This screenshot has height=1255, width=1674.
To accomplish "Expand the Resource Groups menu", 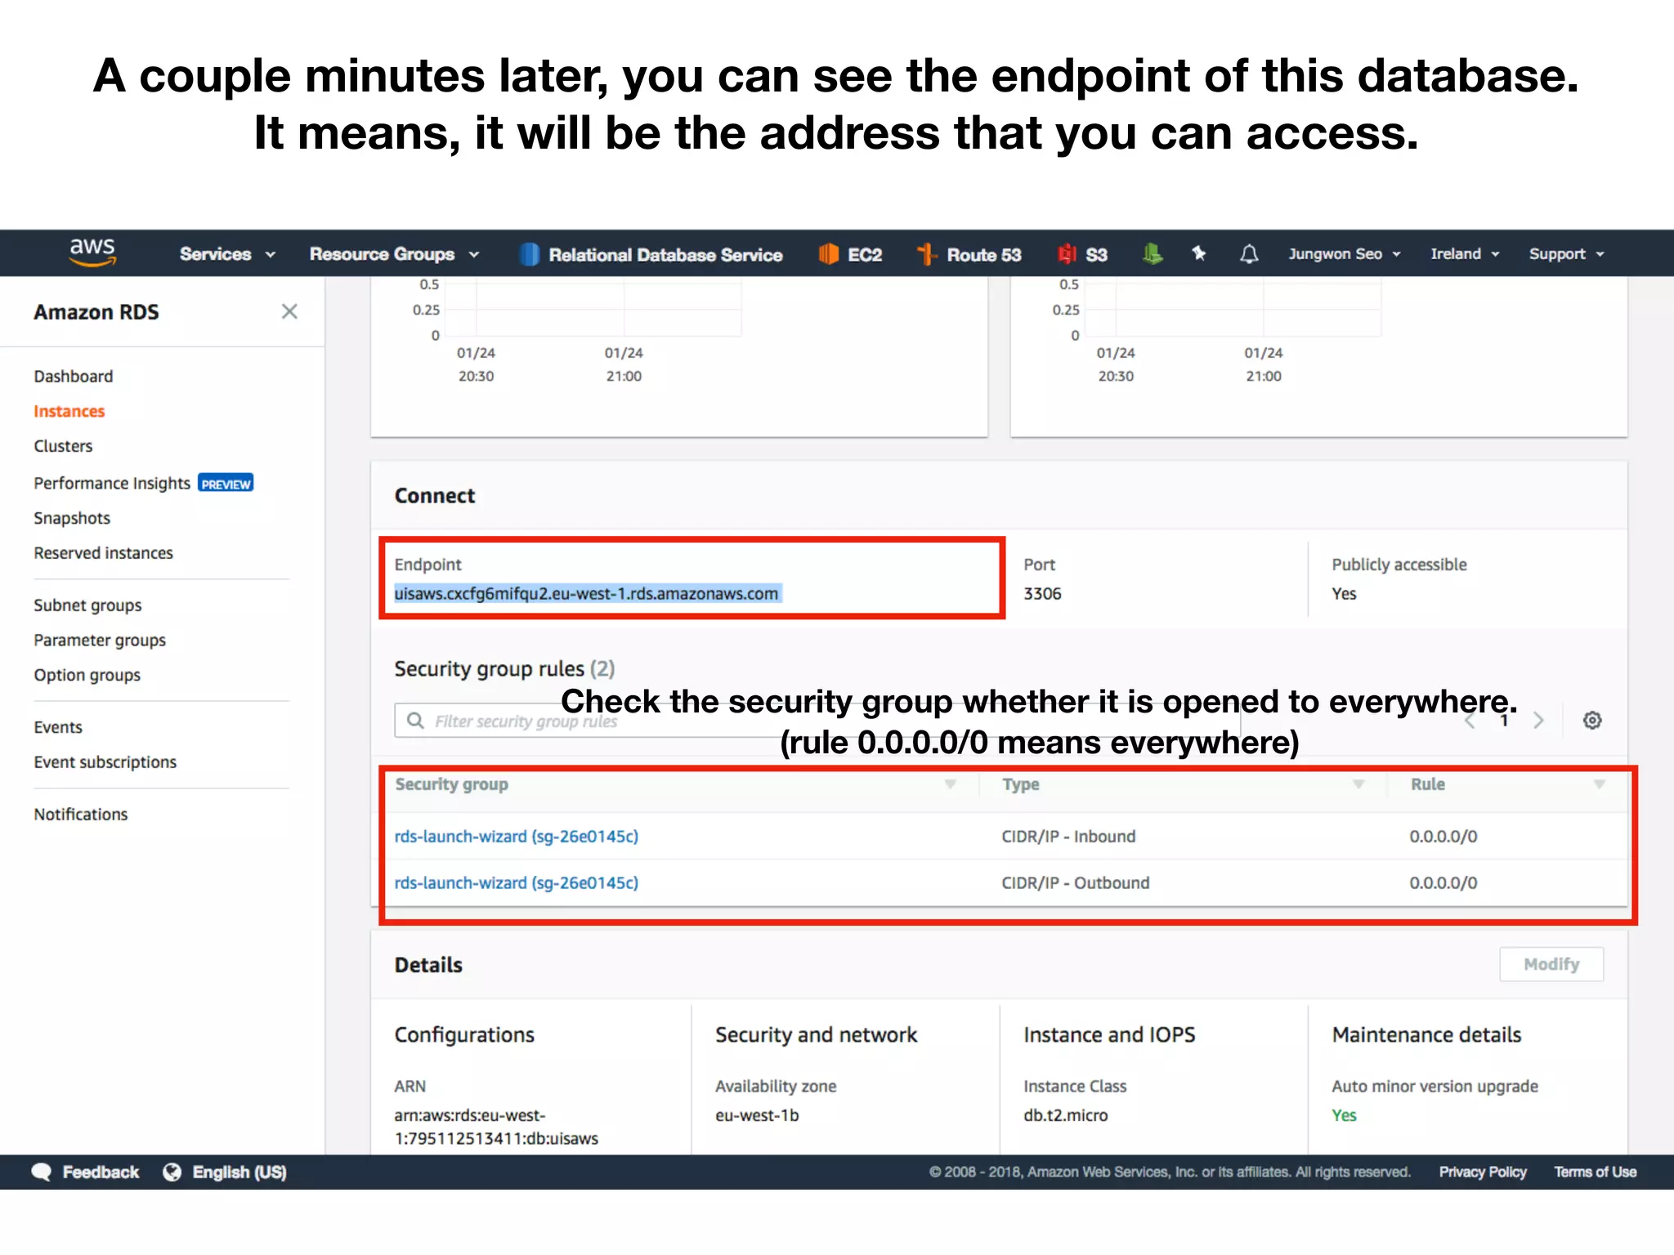I will [x=394, y=254].
